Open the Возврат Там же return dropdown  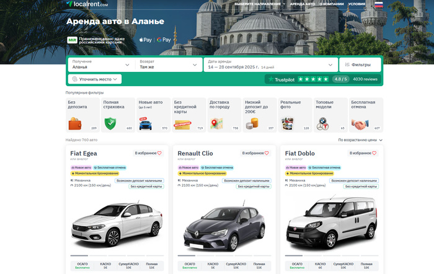click(x=169, y=64)
